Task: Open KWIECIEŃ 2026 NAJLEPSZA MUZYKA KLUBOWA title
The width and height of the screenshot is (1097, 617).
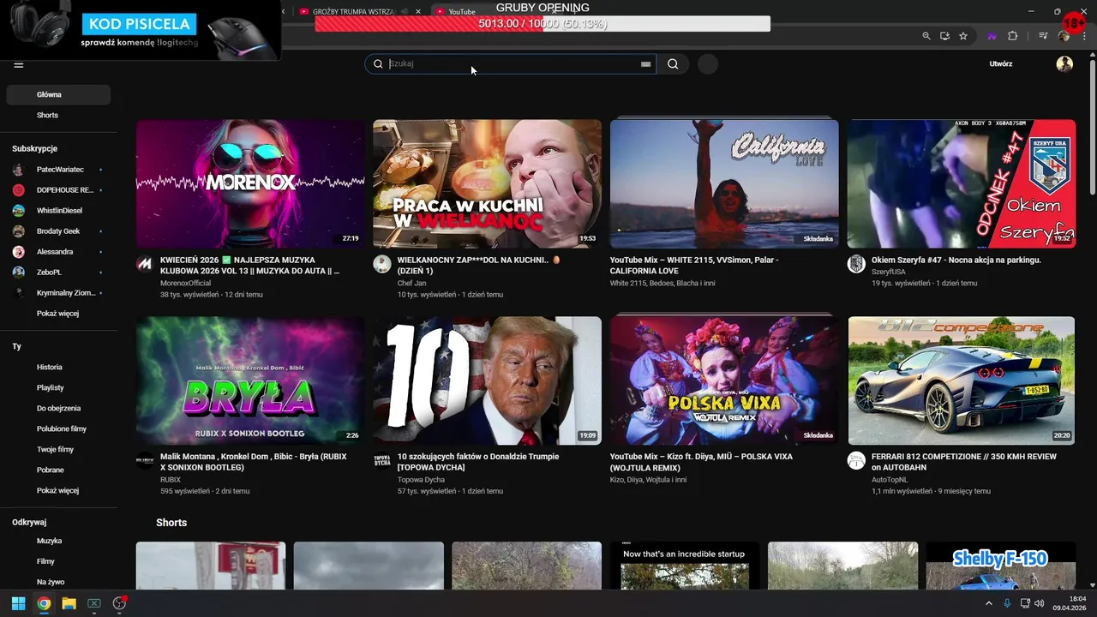Action: 249,266
